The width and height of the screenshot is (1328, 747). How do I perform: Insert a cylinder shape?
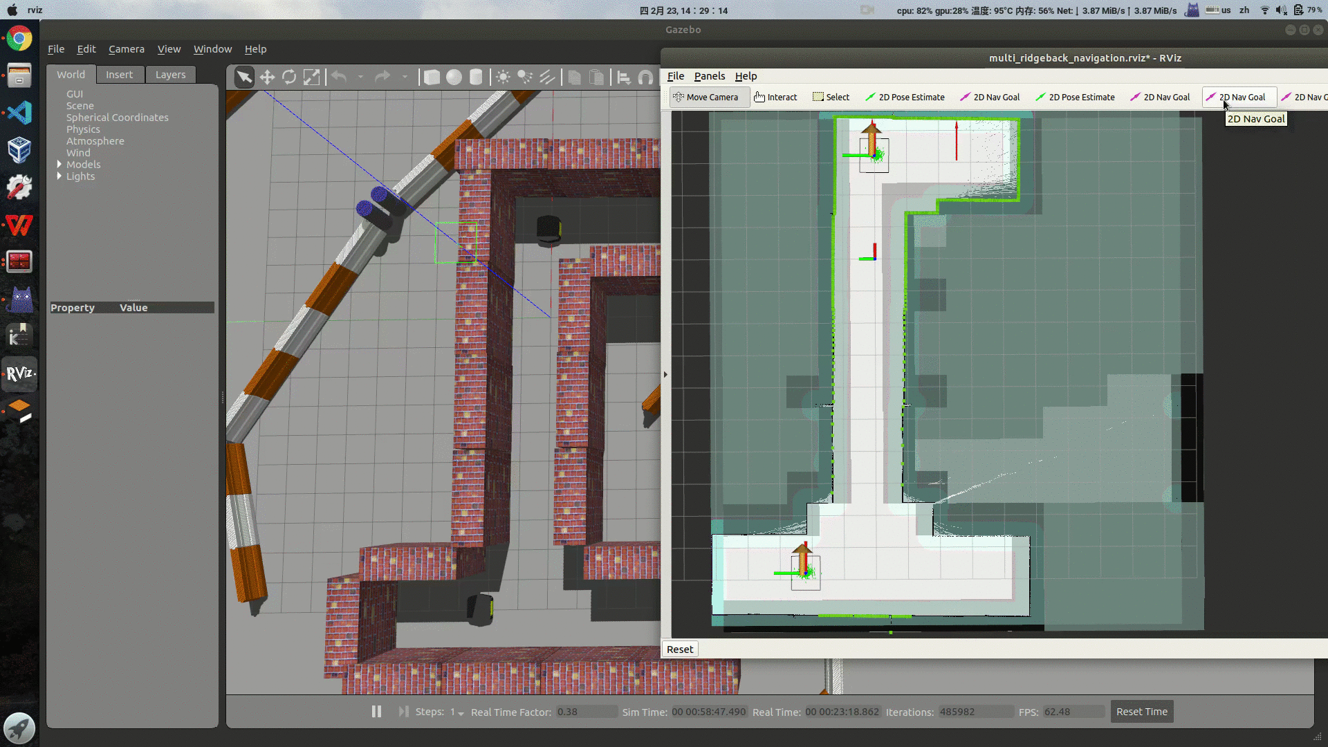(x=476, y=77)
